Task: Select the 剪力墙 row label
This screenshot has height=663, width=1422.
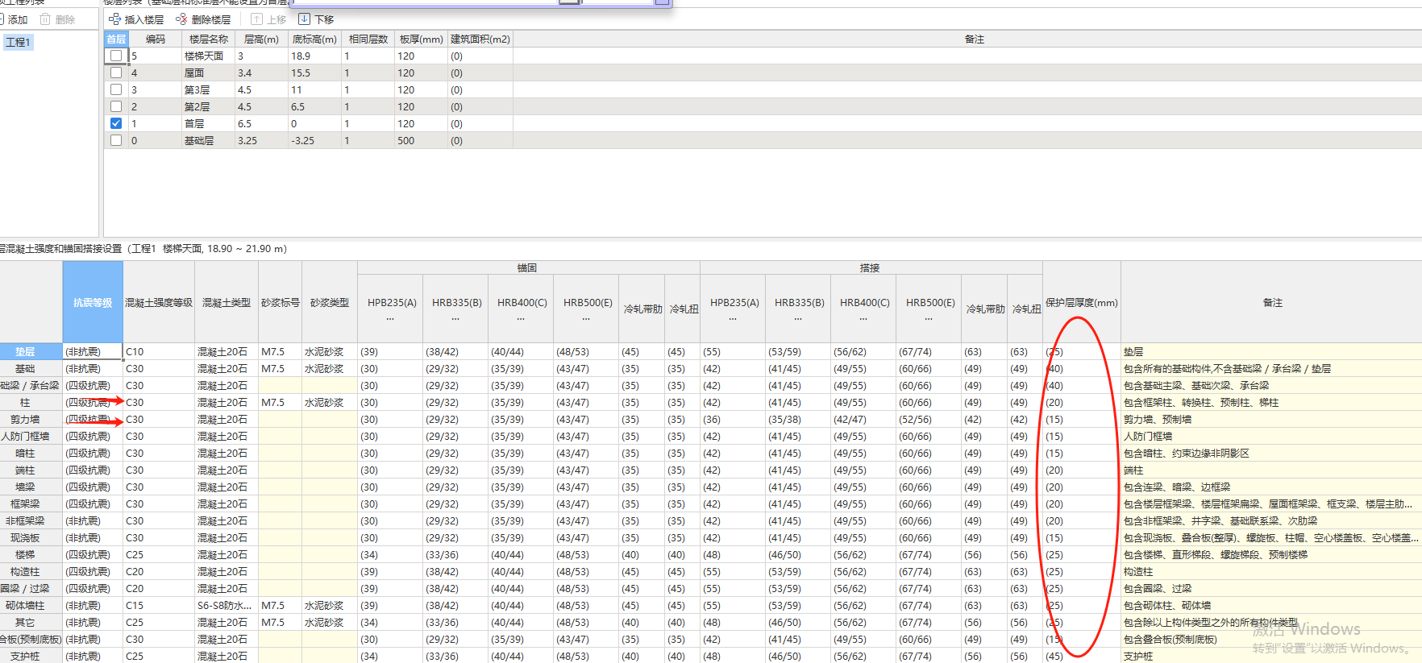Action: tap(31, 419)
